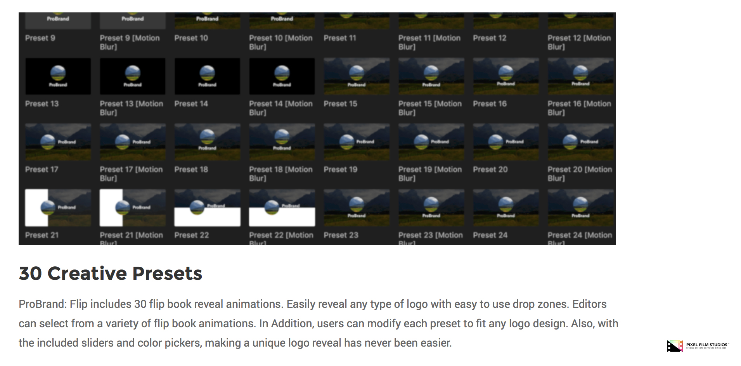Click the "Preset 17 [Motion Blur]" caption text
741x366 pixels.
tap(132, 174)
